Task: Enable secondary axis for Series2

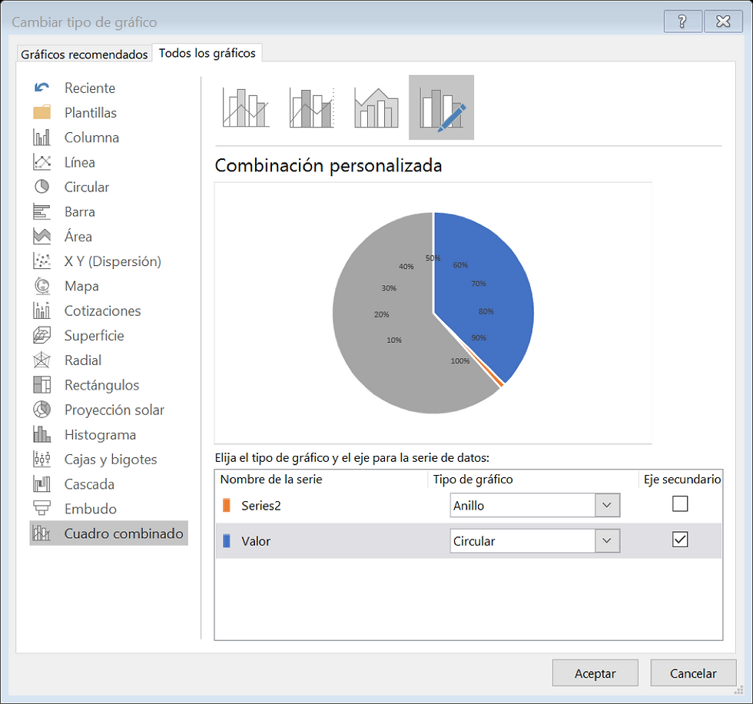Action: tap(680, 503)
